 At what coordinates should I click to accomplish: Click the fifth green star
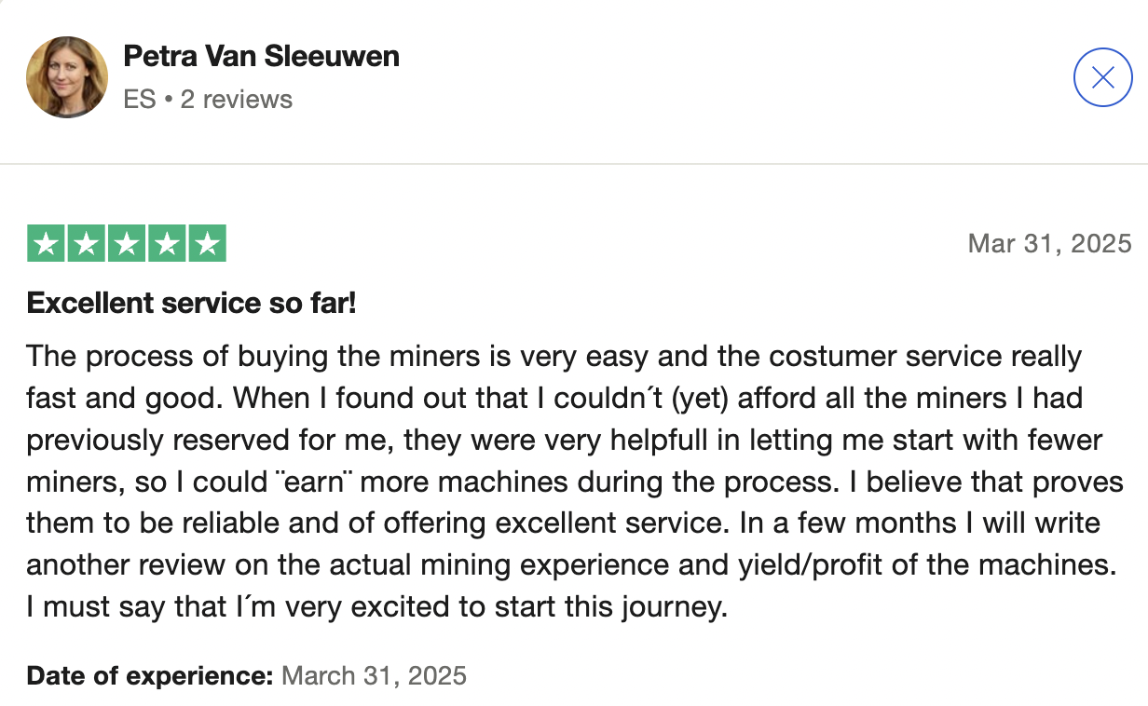[208, 244]
